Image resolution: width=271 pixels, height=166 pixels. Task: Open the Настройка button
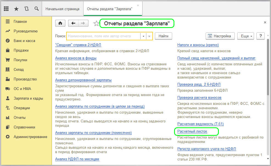coord(220,36)
